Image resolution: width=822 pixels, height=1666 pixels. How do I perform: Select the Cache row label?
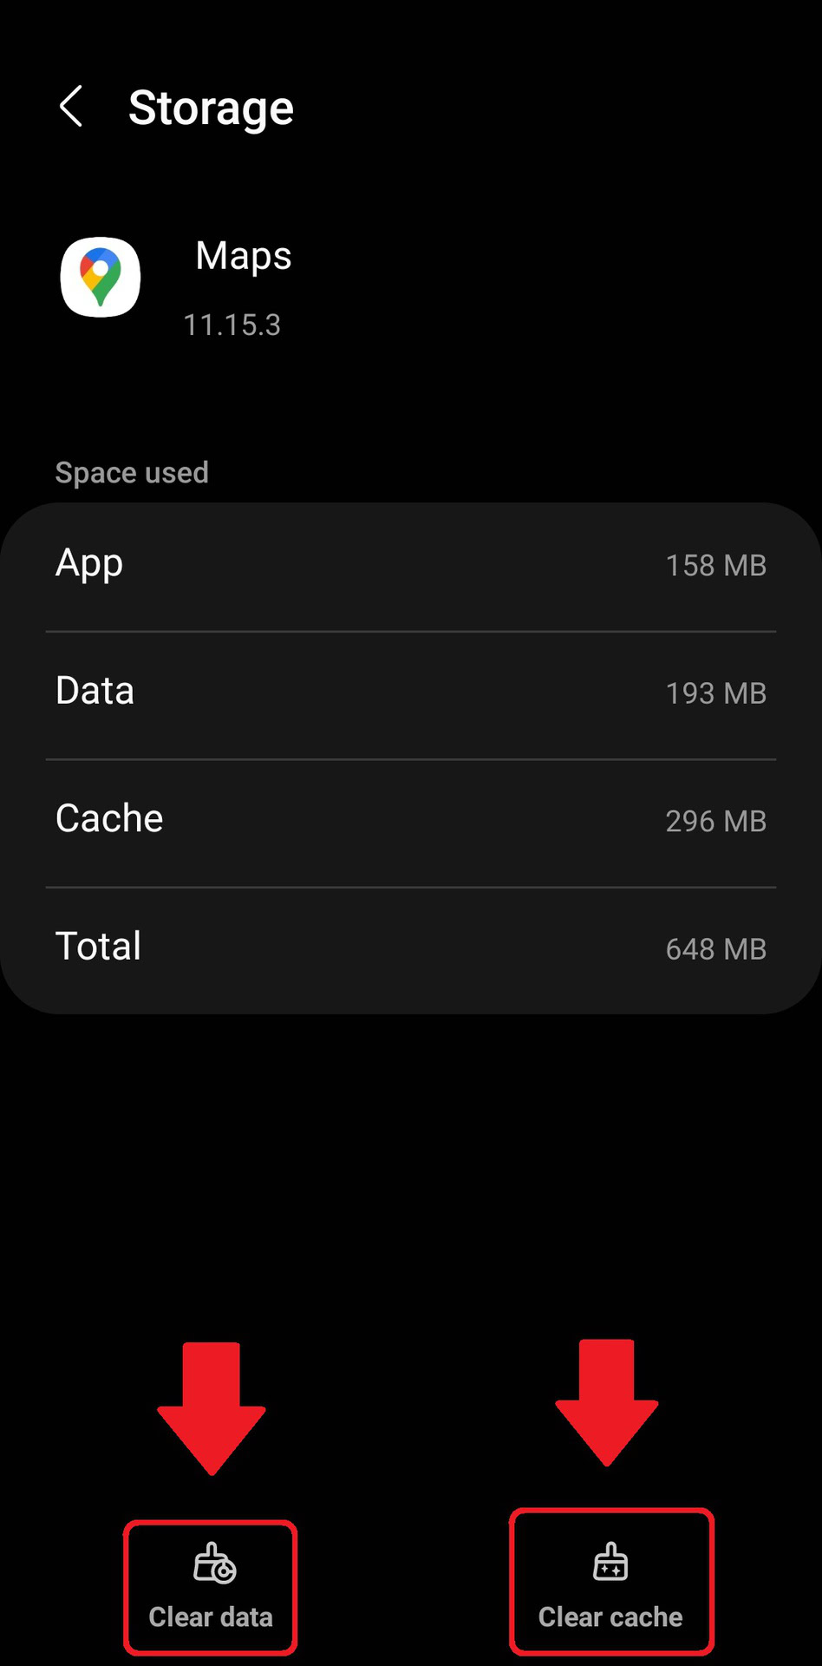tap(109, 819)
